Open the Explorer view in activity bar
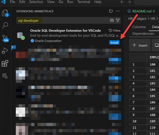Image resolution: width=159 pixels, height=135 pixels. click(5, 13)
